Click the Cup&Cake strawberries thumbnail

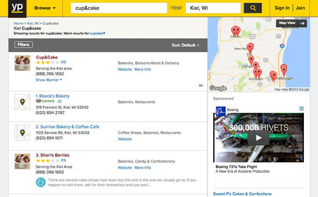[x=22, y=63]
